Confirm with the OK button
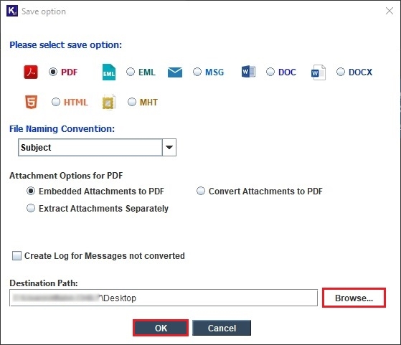 [x=161, y=328]
